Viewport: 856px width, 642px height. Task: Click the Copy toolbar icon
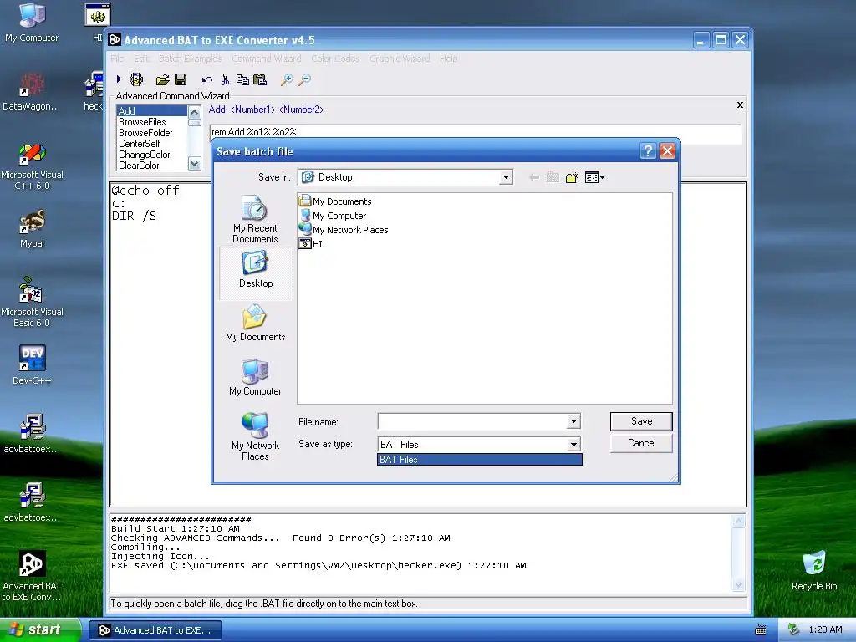point(242,79)
